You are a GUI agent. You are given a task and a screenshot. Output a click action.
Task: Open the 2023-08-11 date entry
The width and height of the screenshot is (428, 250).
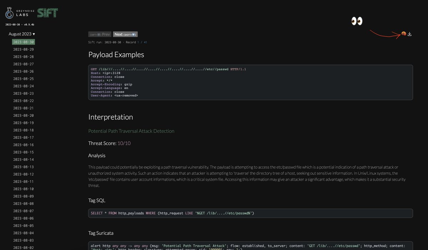(x=24, y=182)
